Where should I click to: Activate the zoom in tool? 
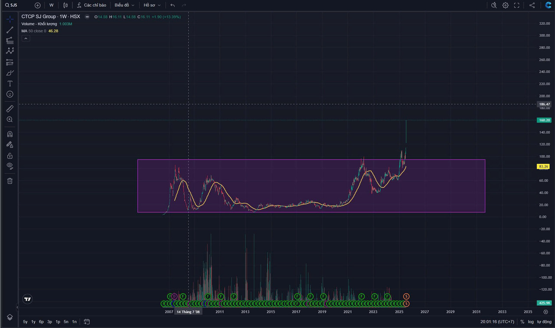(10, 119)
